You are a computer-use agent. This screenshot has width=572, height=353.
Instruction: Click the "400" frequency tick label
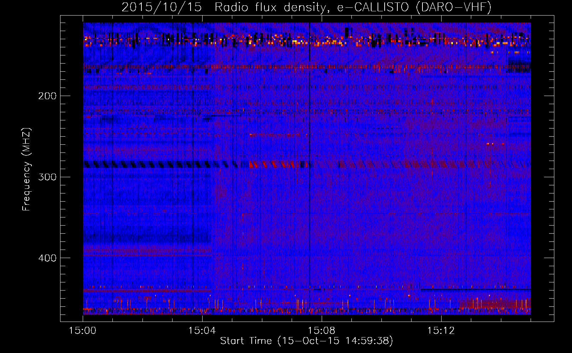[47, 258]
